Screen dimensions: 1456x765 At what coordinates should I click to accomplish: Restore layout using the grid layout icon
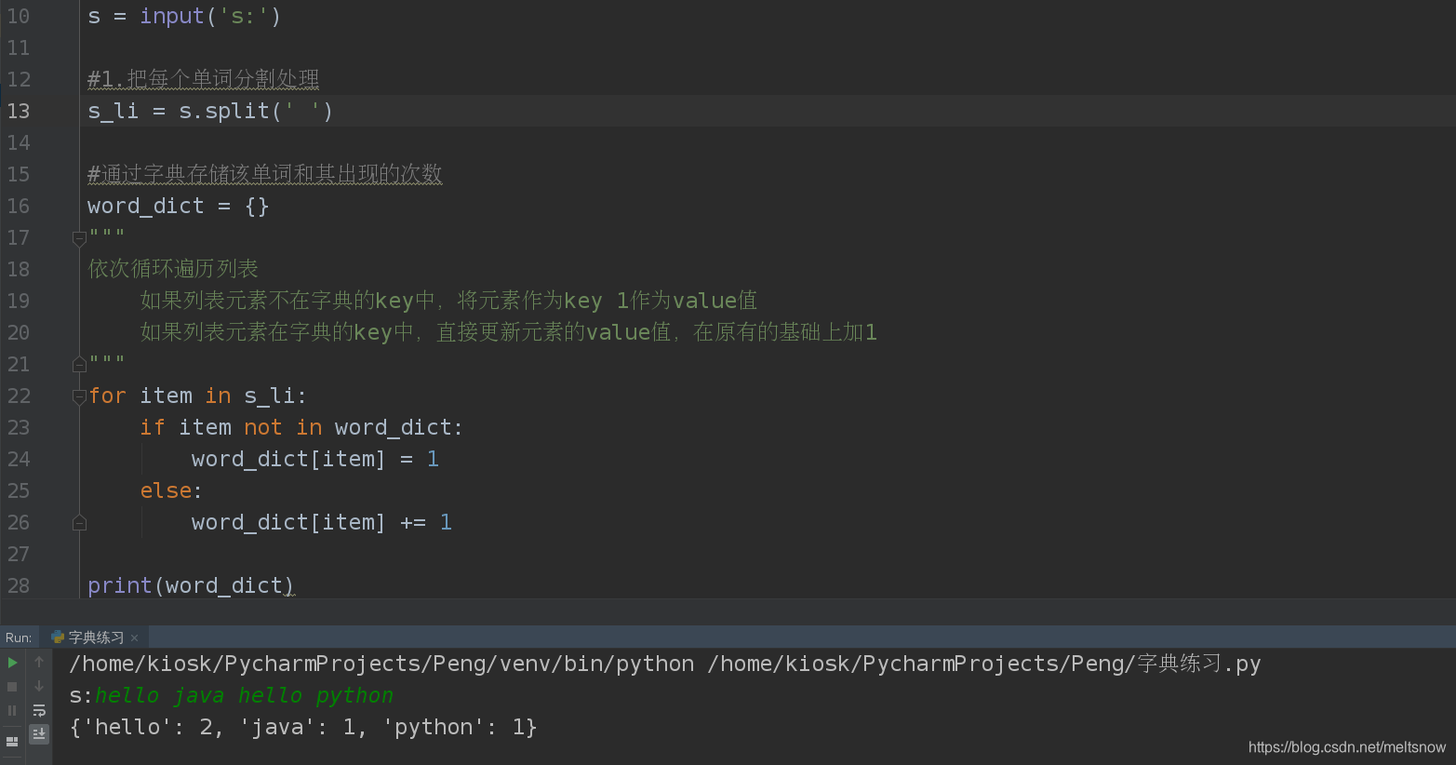pos(12,742)
